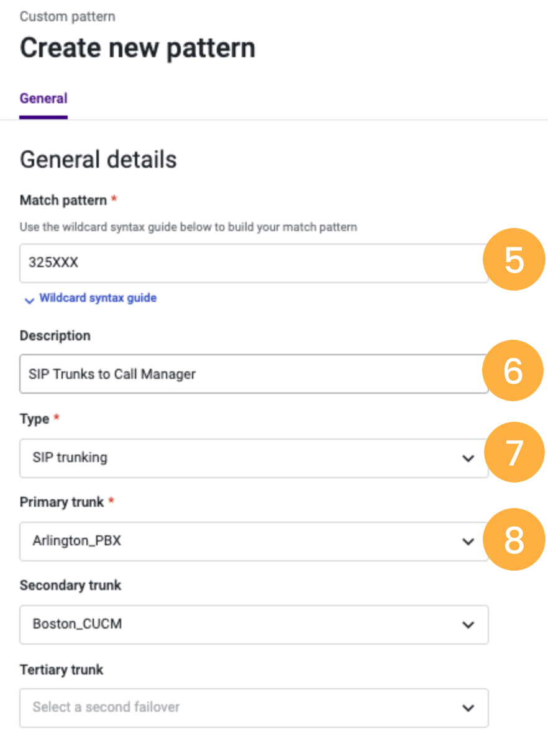Open the Tertiary trunk 'Select a second failover' dropdown
The width and height of the screenshot is (548, 749).
click(x=254, y=707)
